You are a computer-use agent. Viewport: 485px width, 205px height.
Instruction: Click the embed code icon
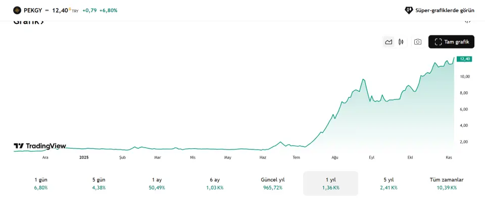point(468,21)
